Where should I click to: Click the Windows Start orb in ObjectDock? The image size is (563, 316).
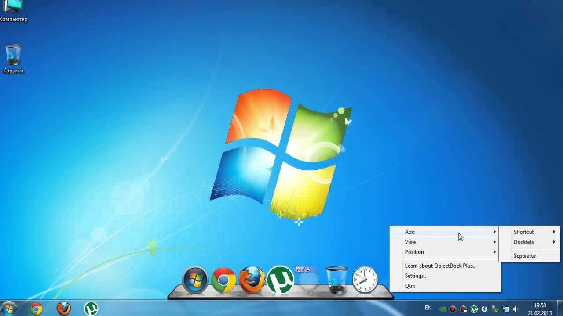tap(195, 280)
